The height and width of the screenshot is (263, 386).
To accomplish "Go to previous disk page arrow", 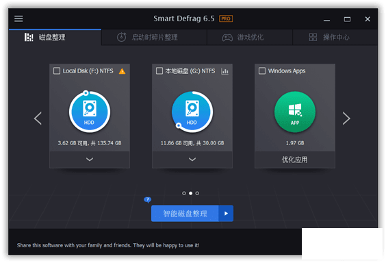I will [38, 118].
